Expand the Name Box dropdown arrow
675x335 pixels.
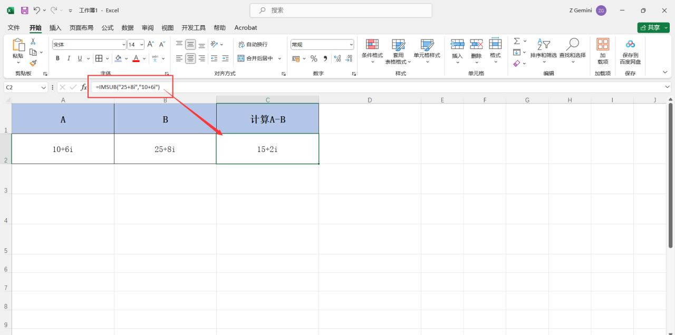44,87
